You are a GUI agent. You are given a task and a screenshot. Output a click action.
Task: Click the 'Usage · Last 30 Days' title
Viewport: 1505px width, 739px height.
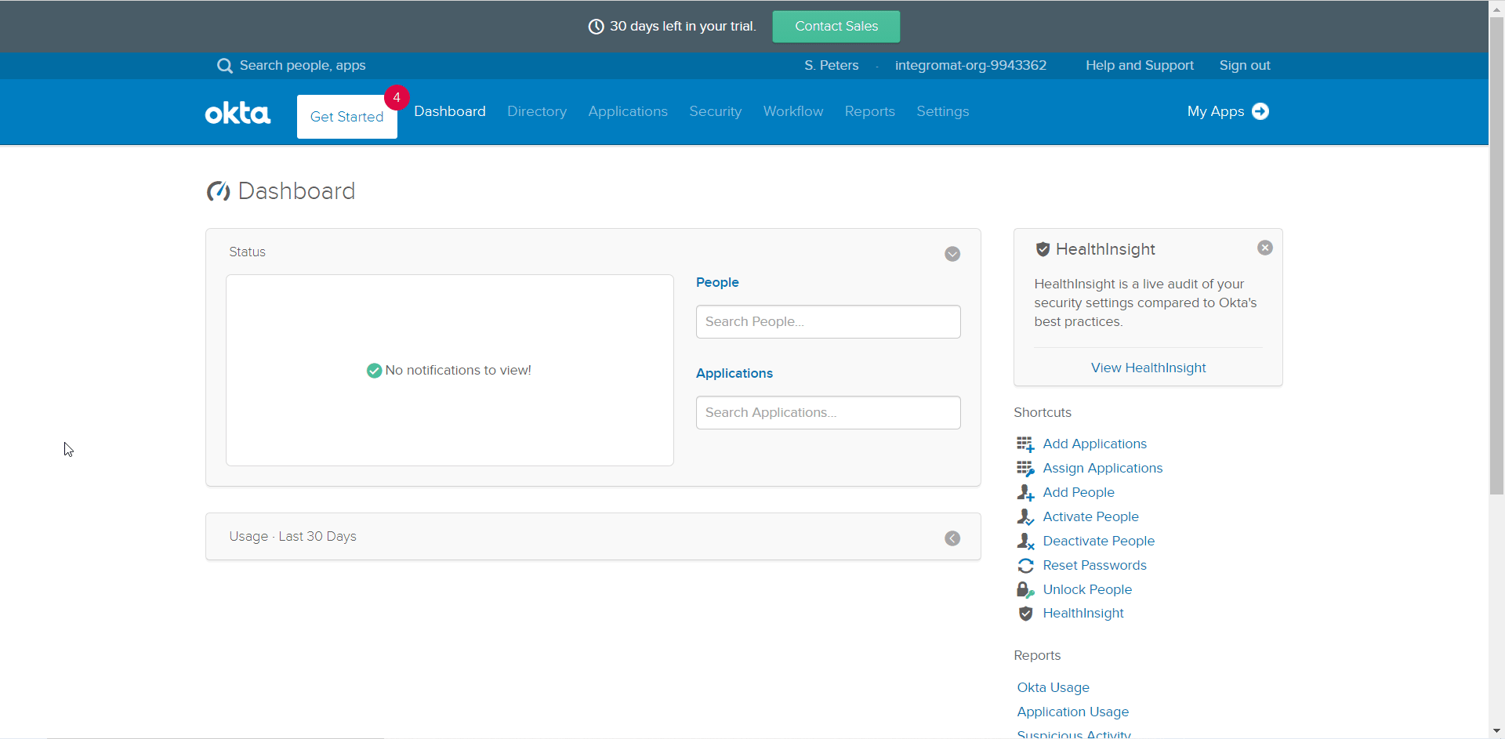(292, 536)
